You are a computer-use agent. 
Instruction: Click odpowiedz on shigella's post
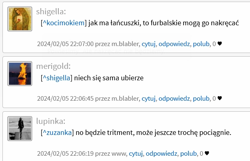point(174,44)
